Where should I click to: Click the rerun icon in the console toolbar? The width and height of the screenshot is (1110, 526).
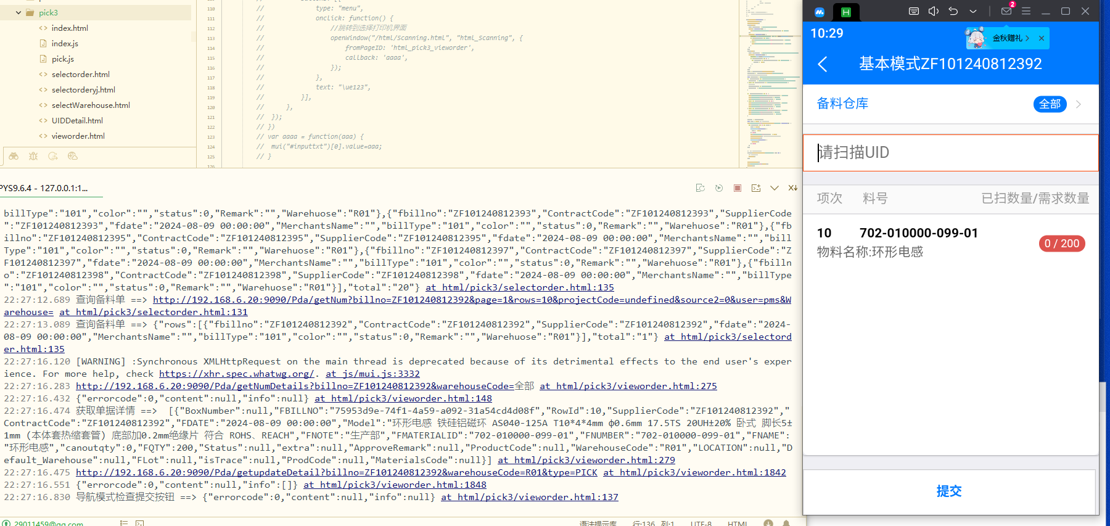click(718, 188)
